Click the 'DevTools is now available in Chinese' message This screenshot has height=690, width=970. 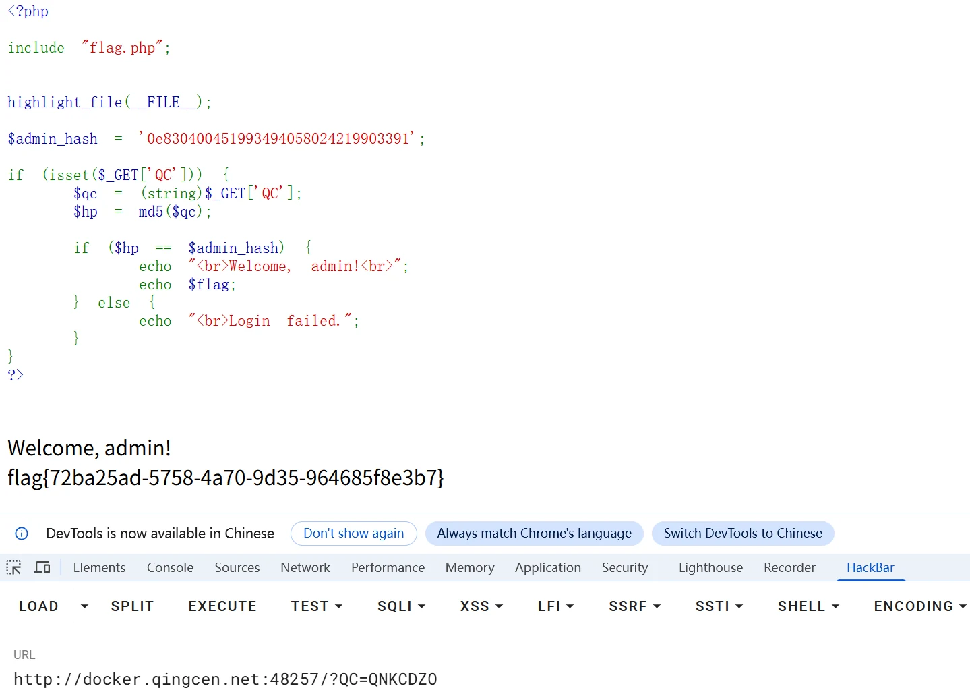pyautogui.click(x=160, y=534)
